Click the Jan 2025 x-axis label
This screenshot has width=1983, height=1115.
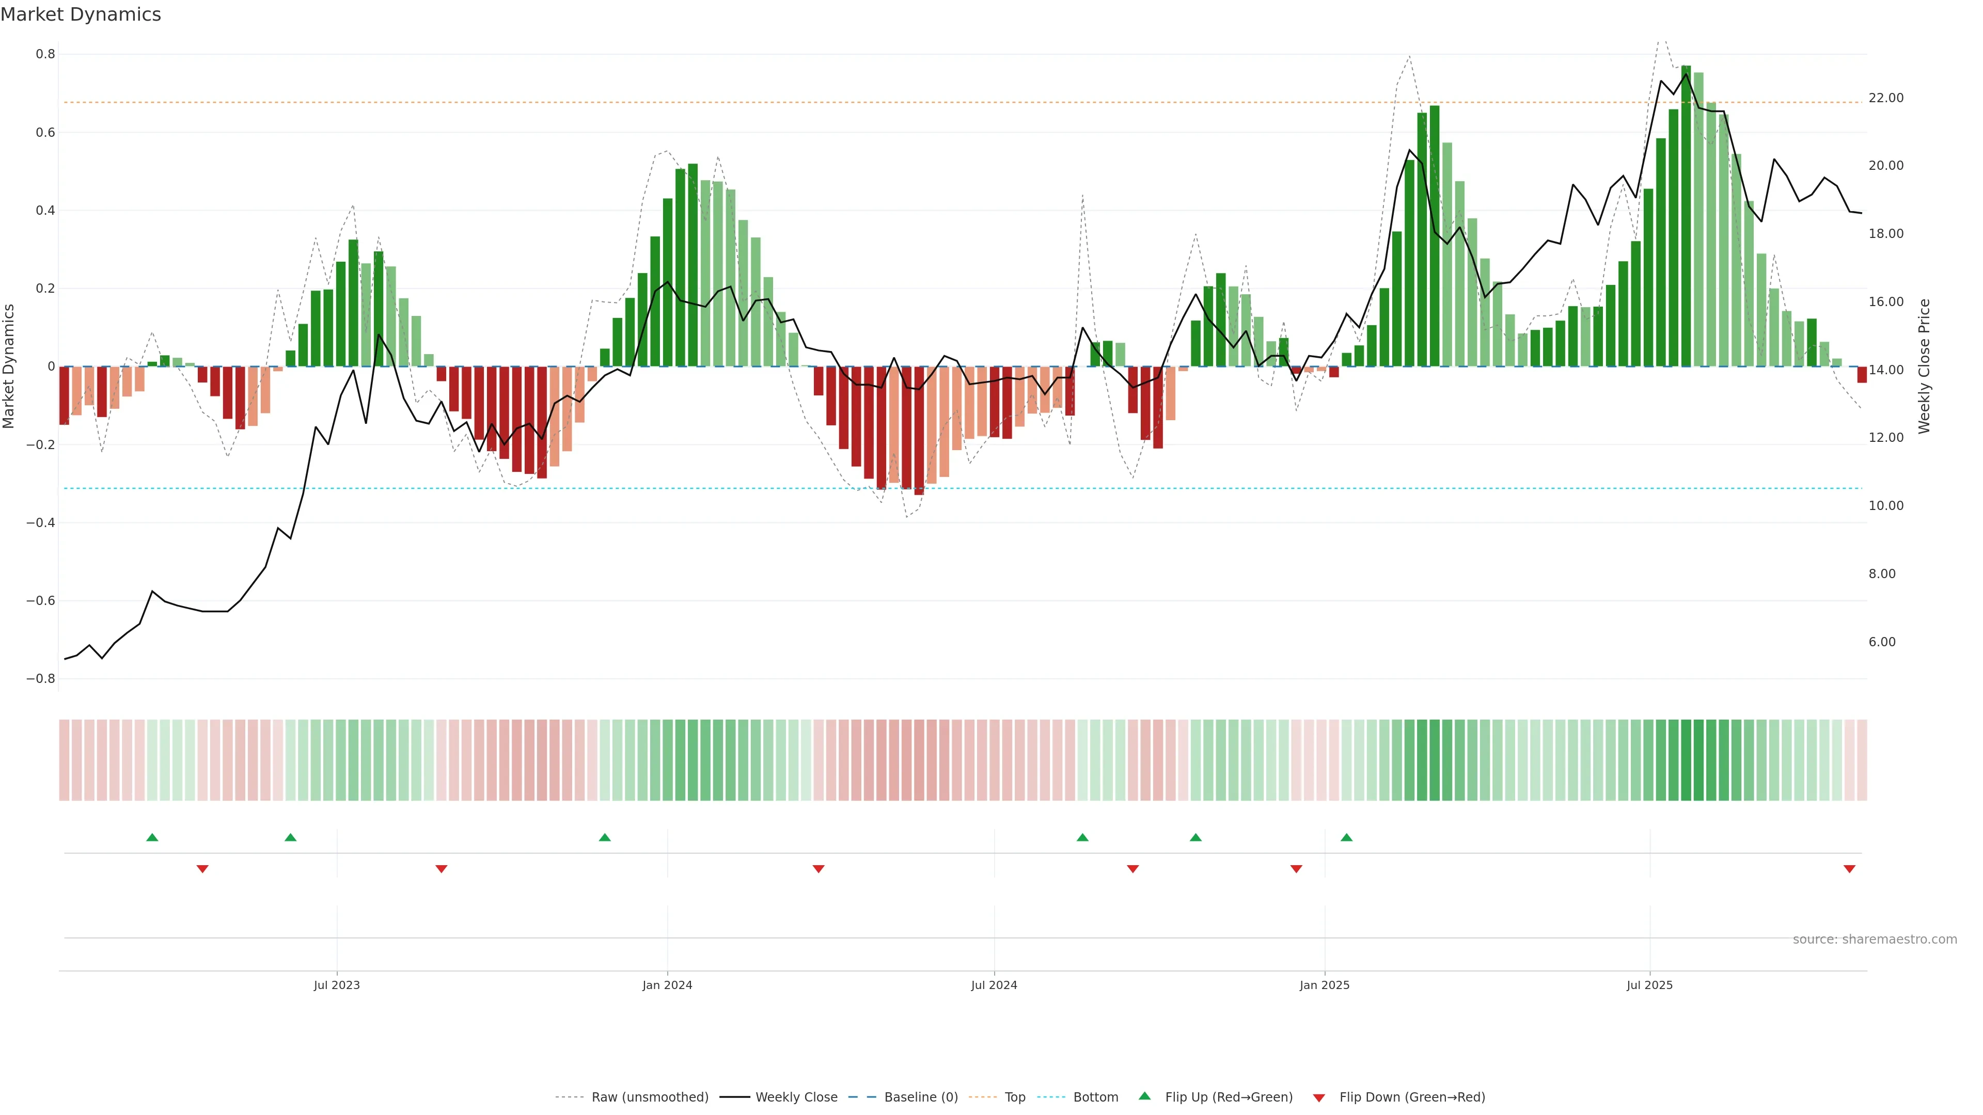(1324, 985)
